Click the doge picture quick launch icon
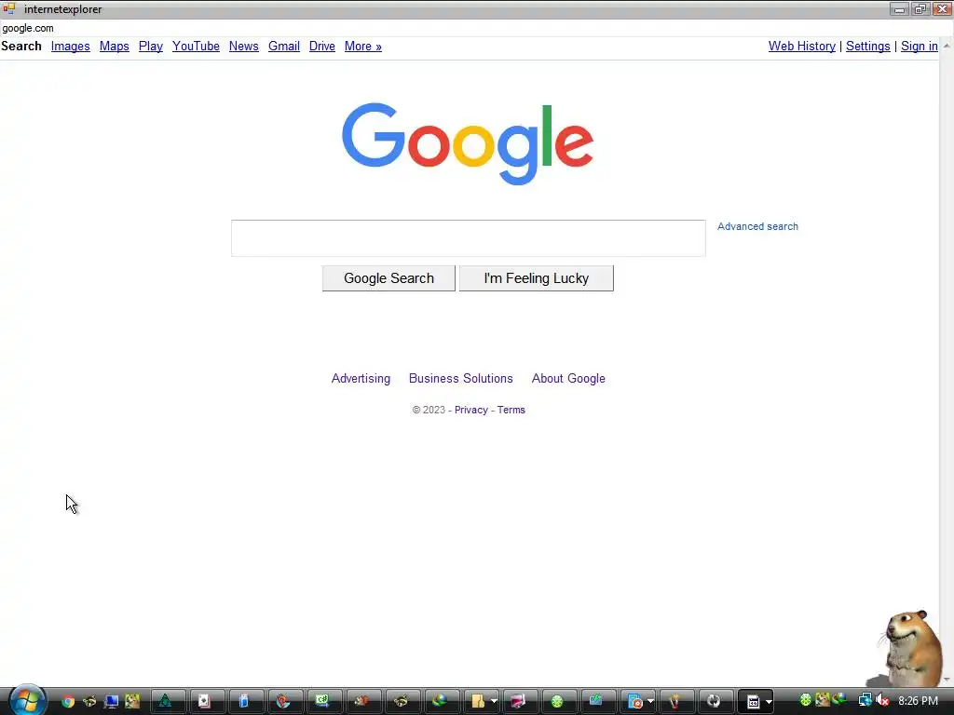The image size is (954, 715). (x=132, y=702)
